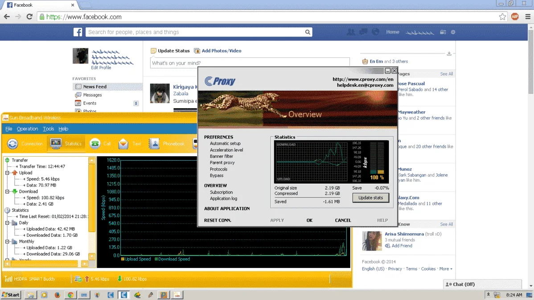
Task: Open the media player taskbar icon
Action: (44, 295)
